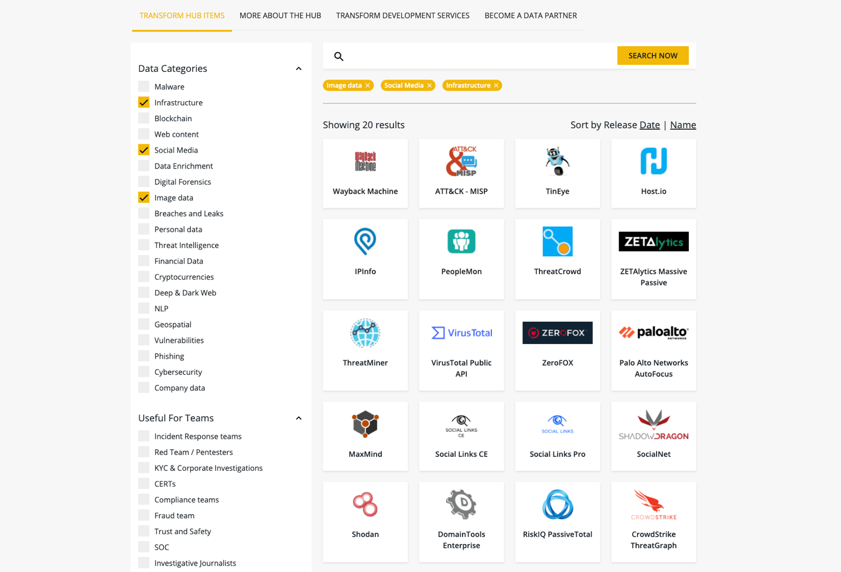Open the Host.io logo

(x=654, y=161)
